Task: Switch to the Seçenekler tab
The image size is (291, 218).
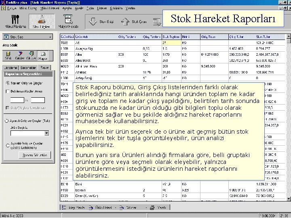Action: pyautogui.click(x=28, y=68)
